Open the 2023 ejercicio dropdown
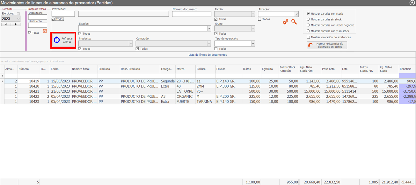Screen dimensions: 416x185 point(18,19)
